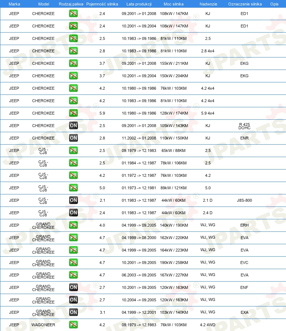Click petrol icon in CJ5-CJ8 4.2 row

(74, 175)
